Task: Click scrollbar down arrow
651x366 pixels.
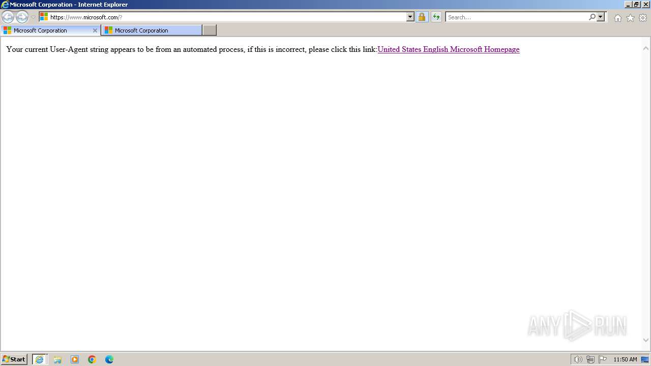Action: pos(646,340)
